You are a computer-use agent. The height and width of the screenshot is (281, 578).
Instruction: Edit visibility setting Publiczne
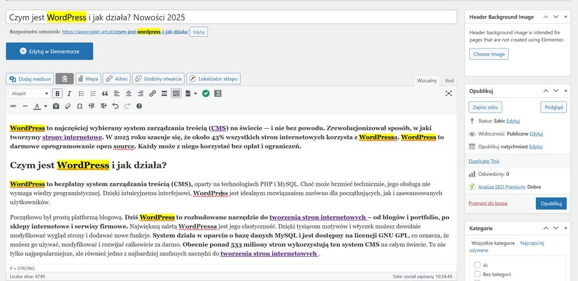[x=536, y=134]
